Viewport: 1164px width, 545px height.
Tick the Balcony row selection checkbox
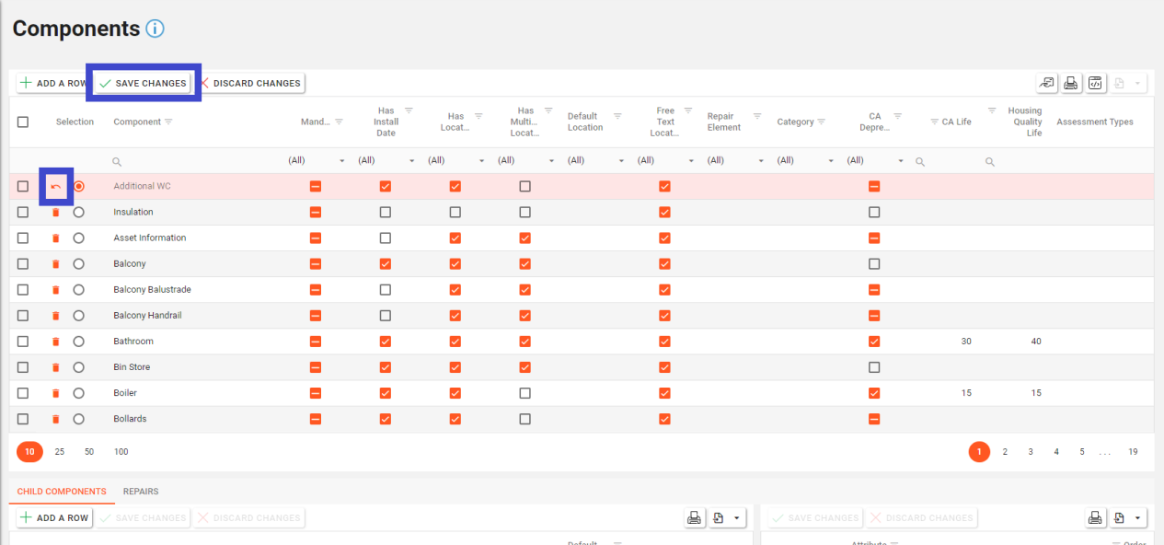[x=23, y=264]
